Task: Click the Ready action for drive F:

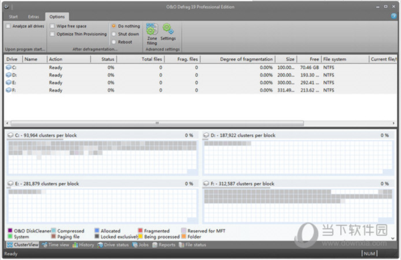Action: [55, 90]
